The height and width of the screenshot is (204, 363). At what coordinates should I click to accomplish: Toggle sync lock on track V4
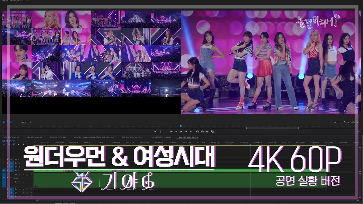16,160
